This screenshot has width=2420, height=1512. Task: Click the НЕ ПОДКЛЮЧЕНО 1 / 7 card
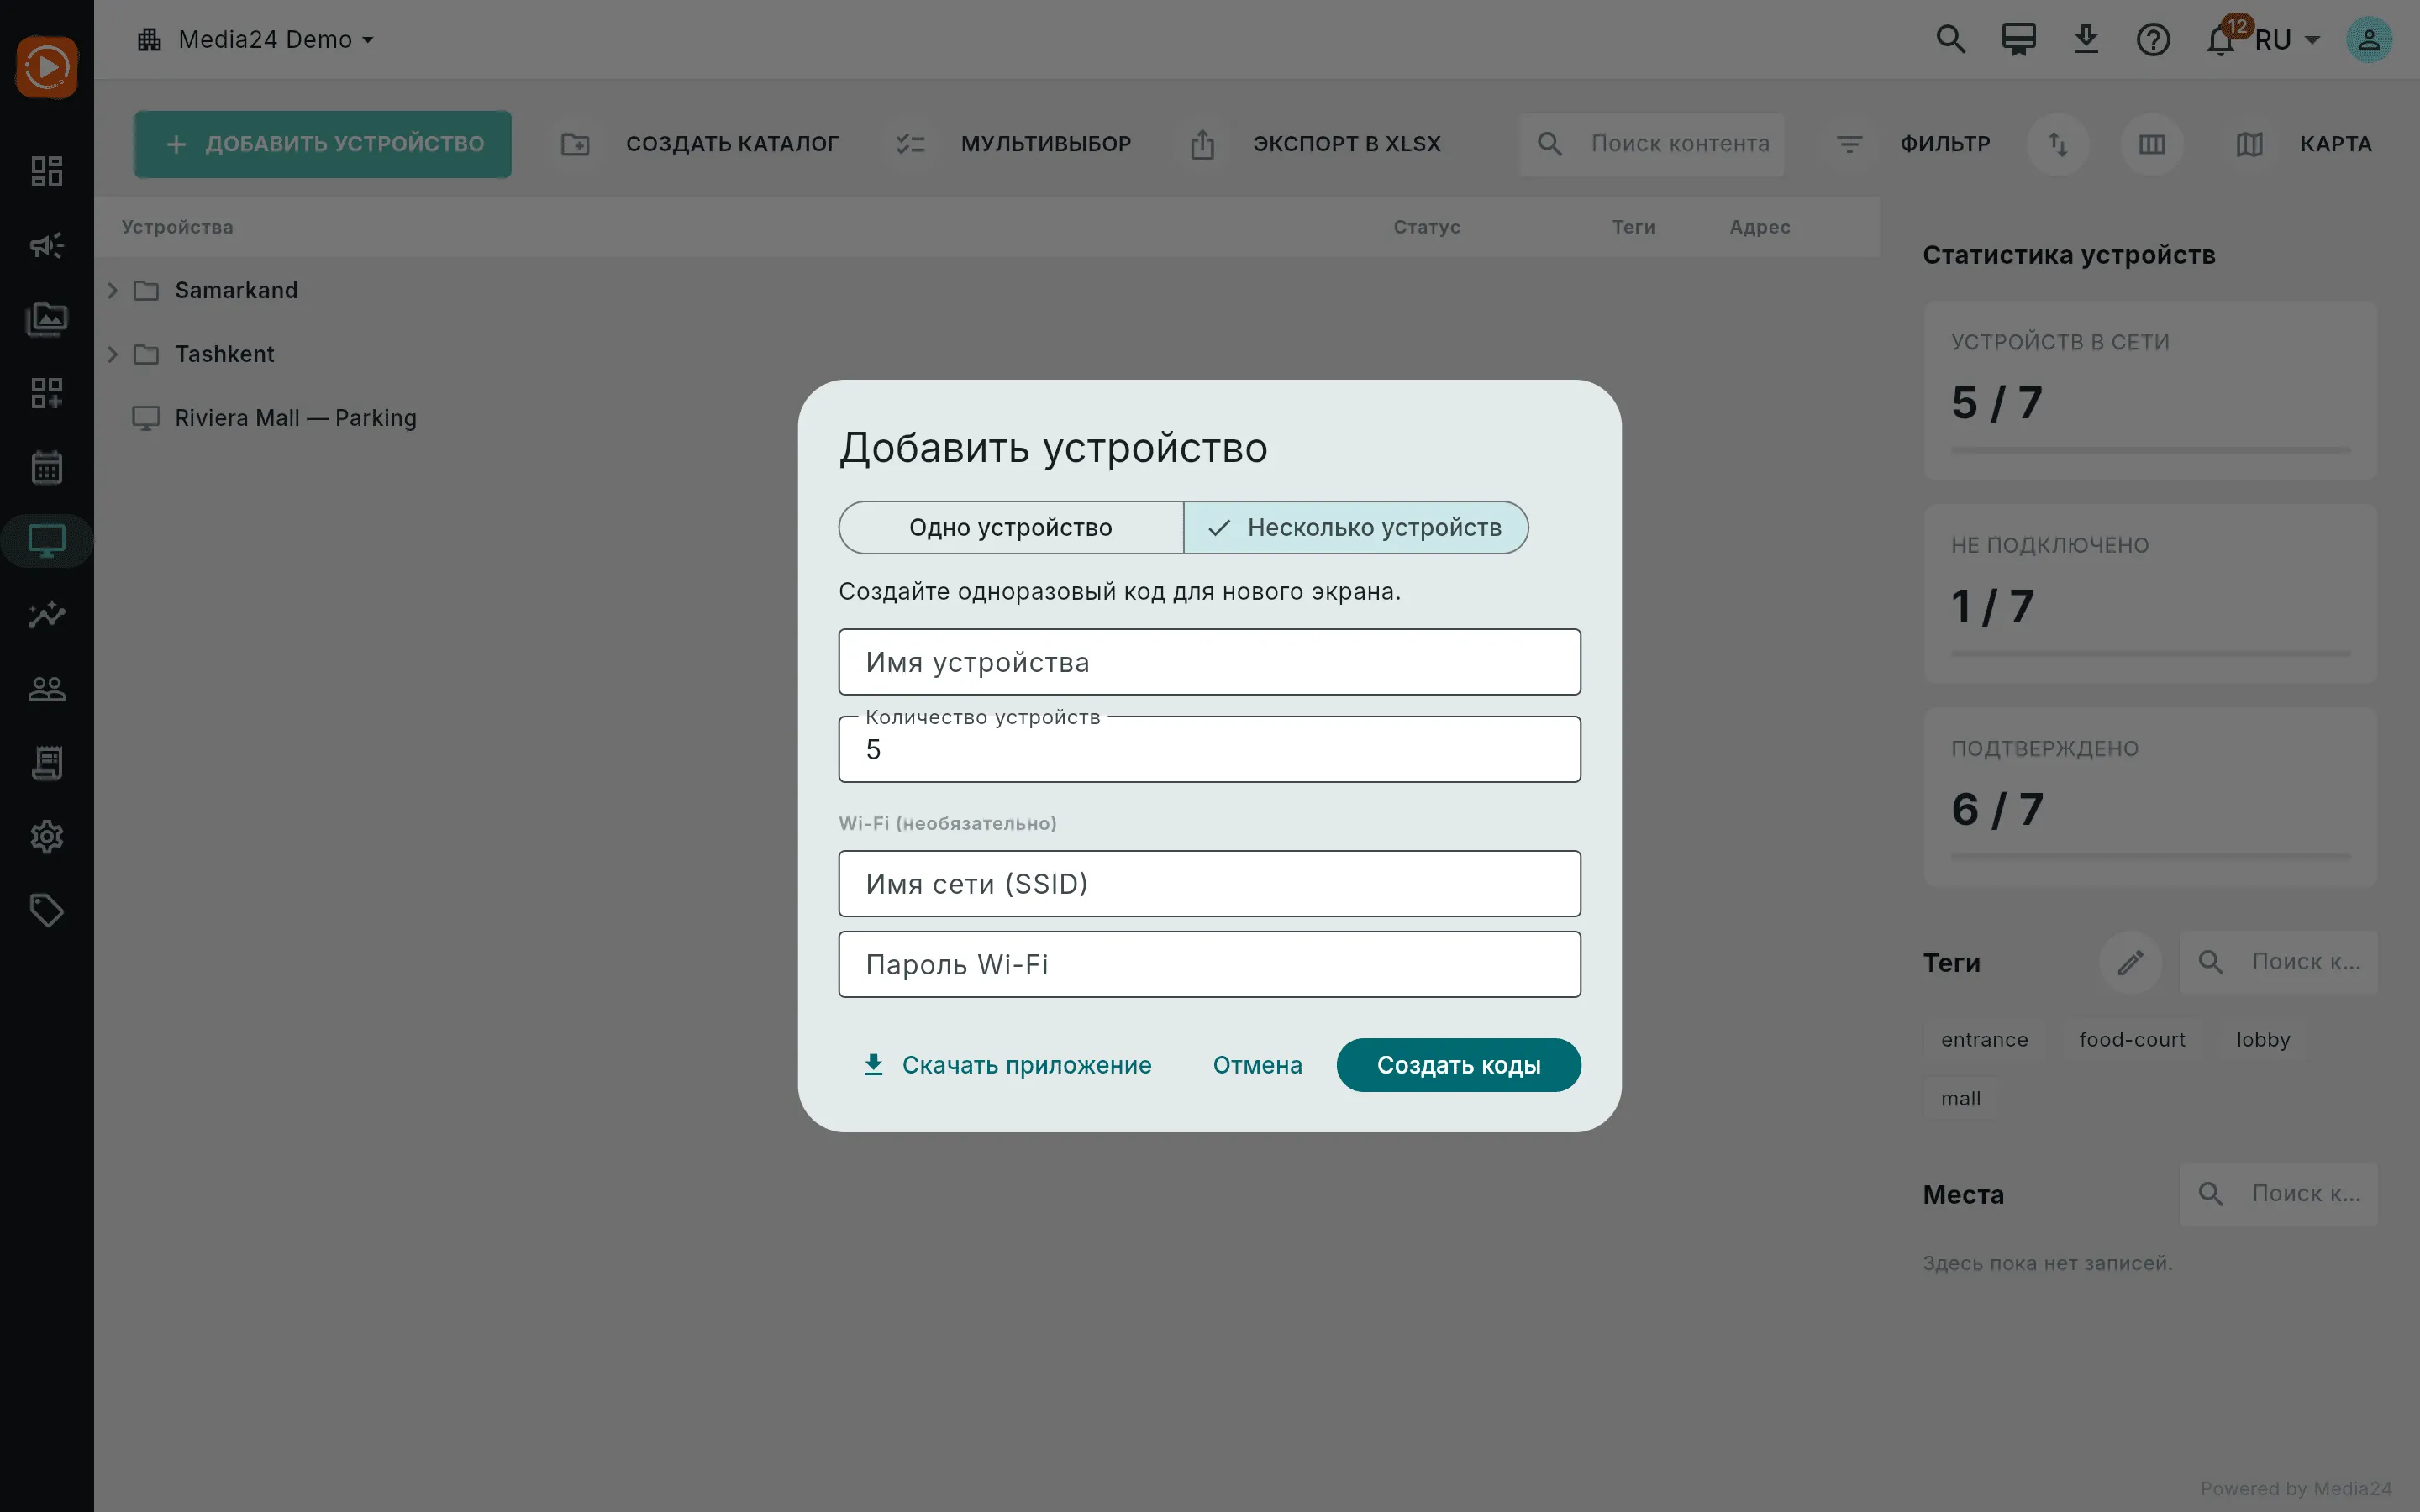click(2150, 594)
